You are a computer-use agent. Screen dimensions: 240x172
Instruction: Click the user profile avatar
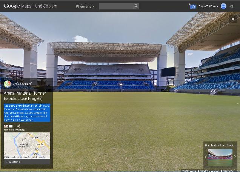pyautogui.click(x=223, y=6)
